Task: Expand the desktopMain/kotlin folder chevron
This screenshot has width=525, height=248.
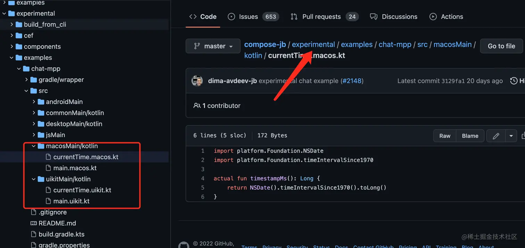Action: click(34, 124)
